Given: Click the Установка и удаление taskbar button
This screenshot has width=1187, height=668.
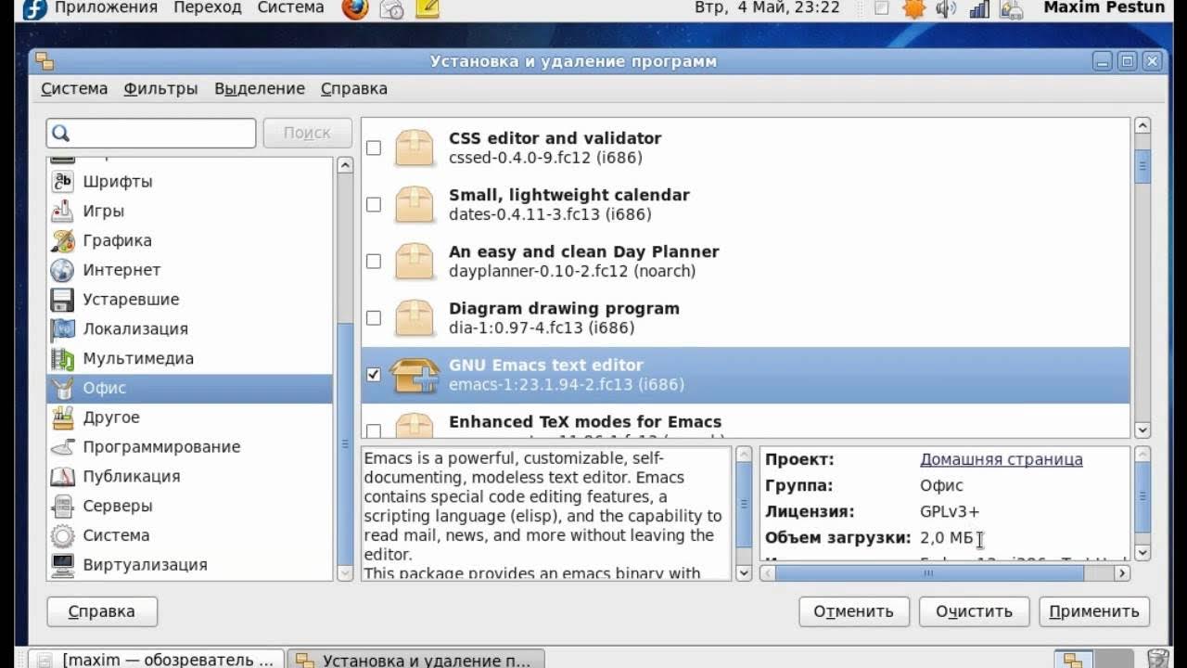Looking at the screenshot, I should click(x=415, y=659).
